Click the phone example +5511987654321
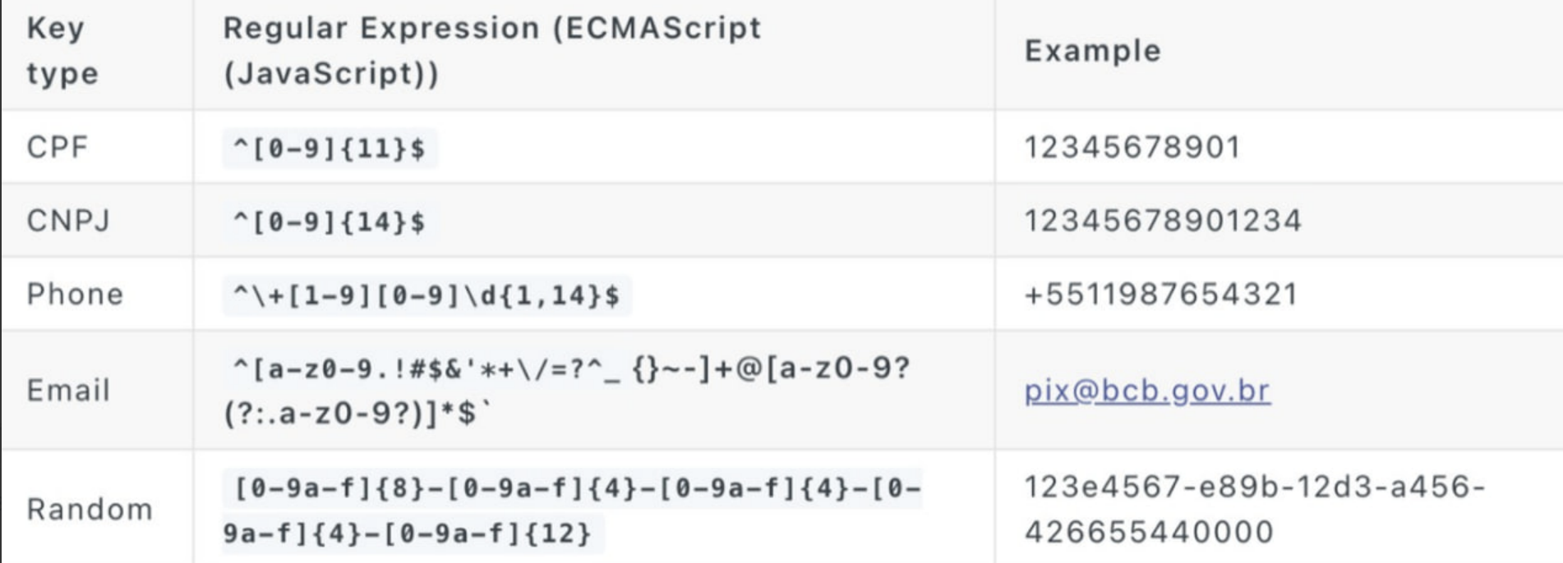1563x563 pixels. pos(1160,295)
